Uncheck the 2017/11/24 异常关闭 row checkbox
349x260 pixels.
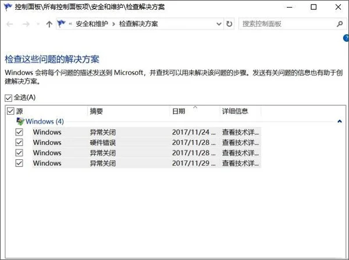pos(19,132)
